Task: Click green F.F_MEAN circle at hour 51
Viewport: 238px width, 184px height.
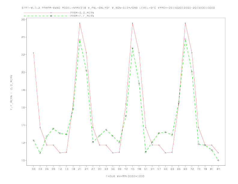Action: coord(146,152)
